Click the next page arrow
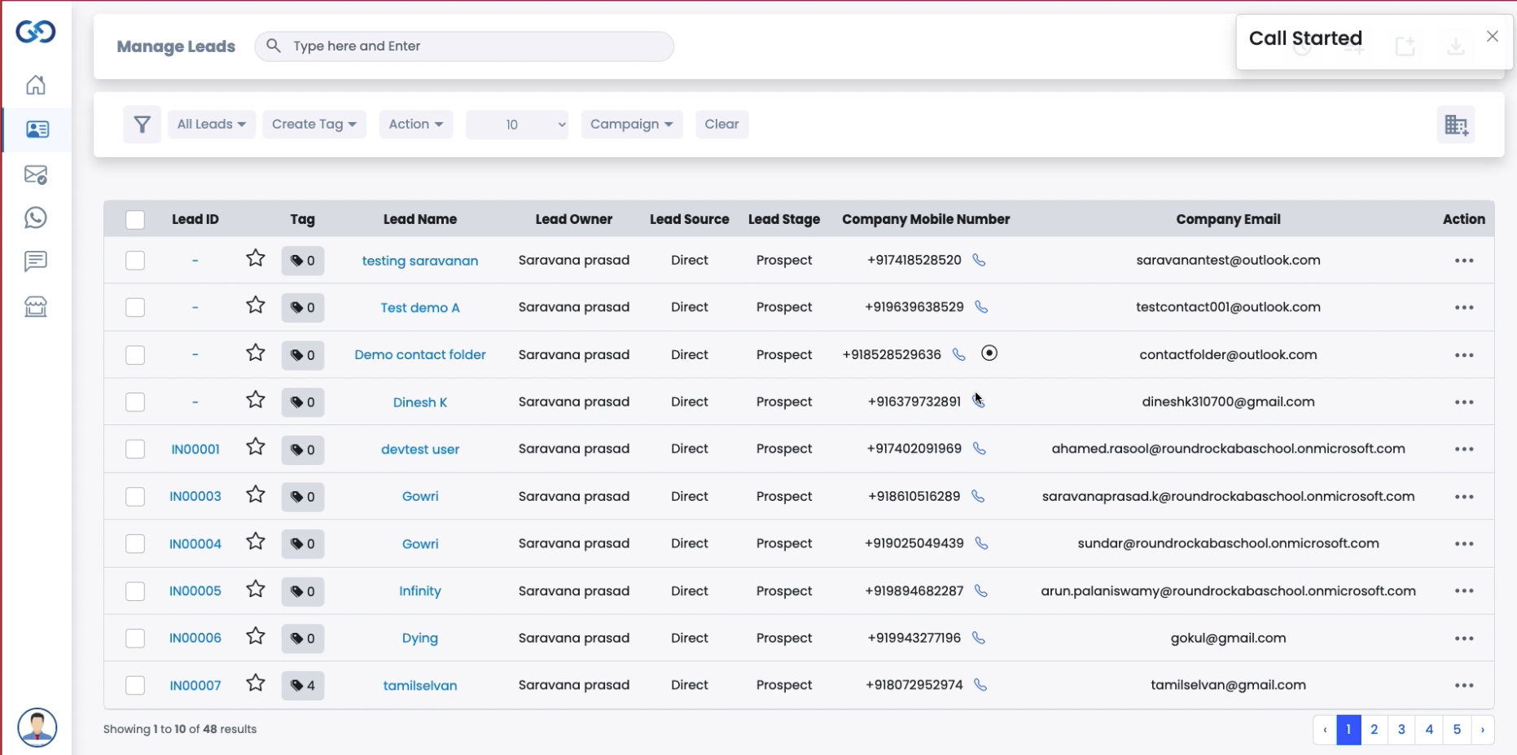Screen dimensions: 1517x755 [x=1483, y=730]
